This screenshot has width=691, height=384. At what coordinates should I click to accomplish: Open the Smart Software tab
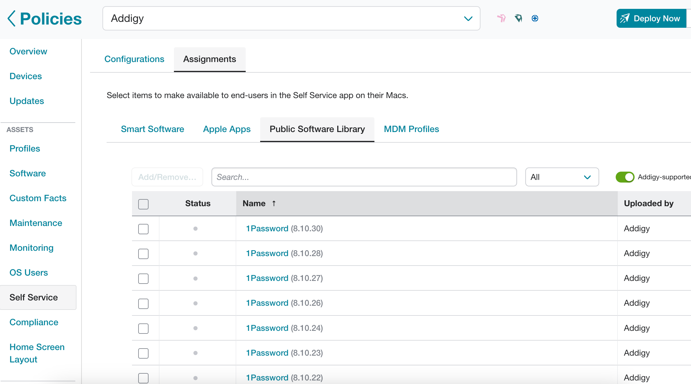point(152,129)
